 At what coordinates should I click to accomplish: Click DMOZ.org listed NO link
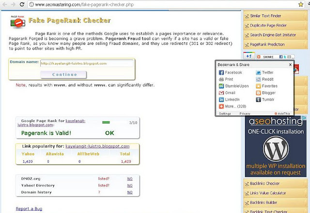coord(130,179)
